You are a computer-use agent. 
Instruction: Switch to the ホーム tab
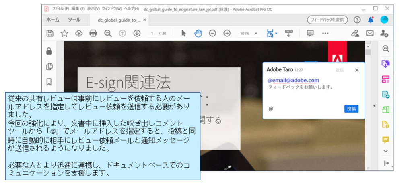pos(53,20)
